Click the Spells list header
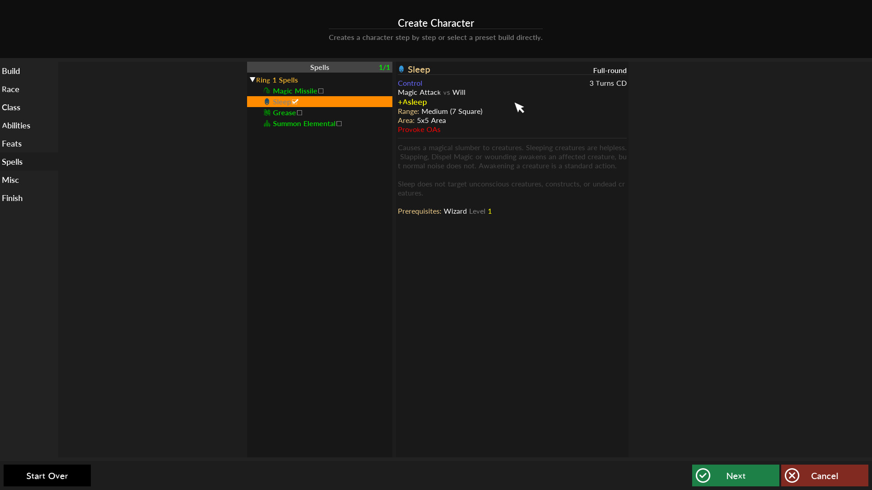 click(x=319, y=67)
